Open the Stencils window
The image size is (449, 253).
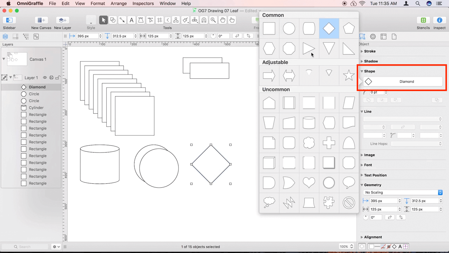pyautogui.click(x=423, y=20)
